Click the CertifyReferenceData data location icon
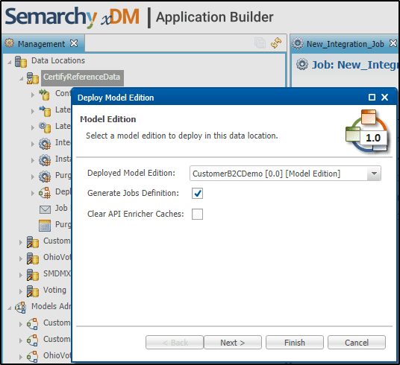 pos(32,78)
